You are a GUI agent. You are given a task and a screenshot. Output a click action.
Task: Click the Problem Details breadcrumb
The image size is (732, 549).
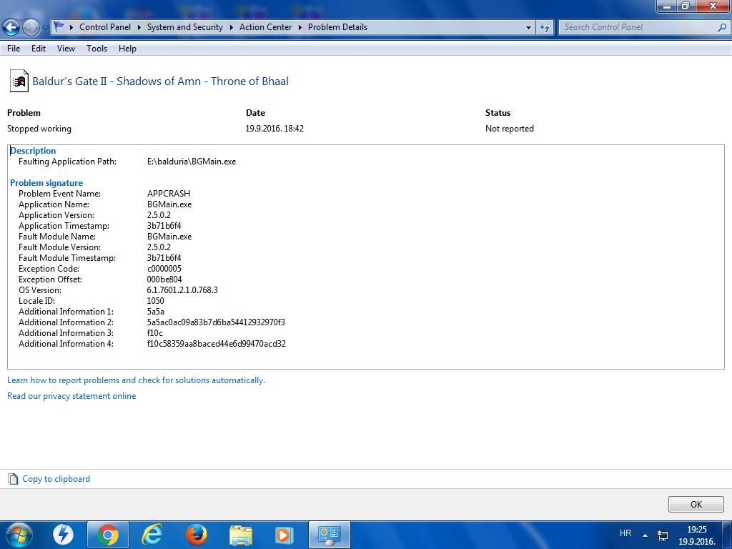click(337, 27)
